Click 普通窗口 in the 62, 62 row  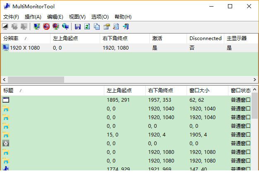[241, 100]
